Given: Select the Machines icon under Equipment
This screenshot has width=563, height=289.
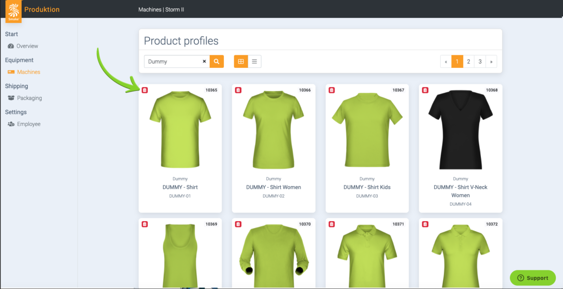Looking at the screenshot, I should click(11, 72).
